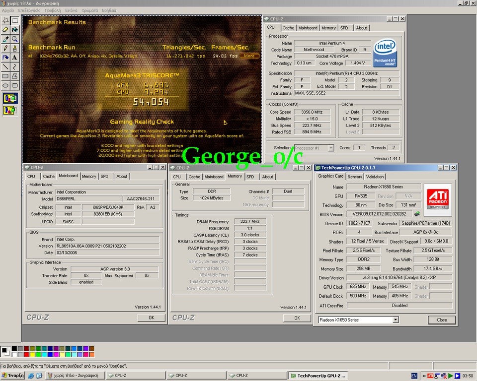477x381 pixels.
Task: Open the Radeon X1650 Series GPU dropdown
Action: click(395, 319)
